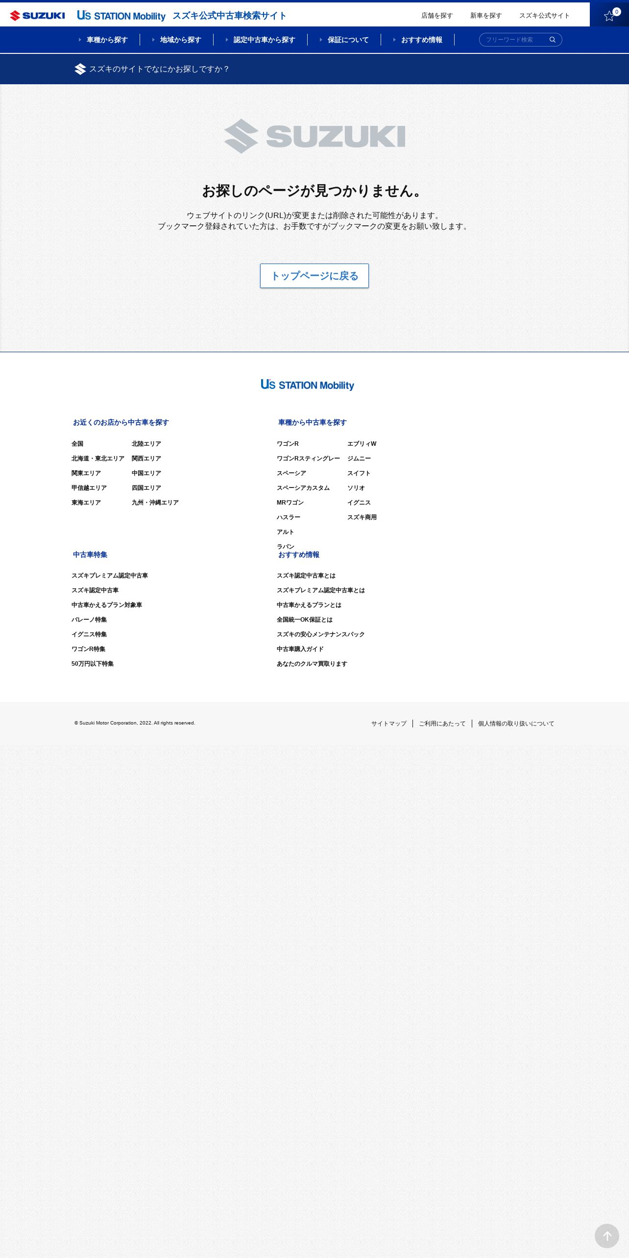Viewport: 629px width, 1258px height.
Task: Open 中古車かえるプラン対象車 link
Action: (107, 605)
